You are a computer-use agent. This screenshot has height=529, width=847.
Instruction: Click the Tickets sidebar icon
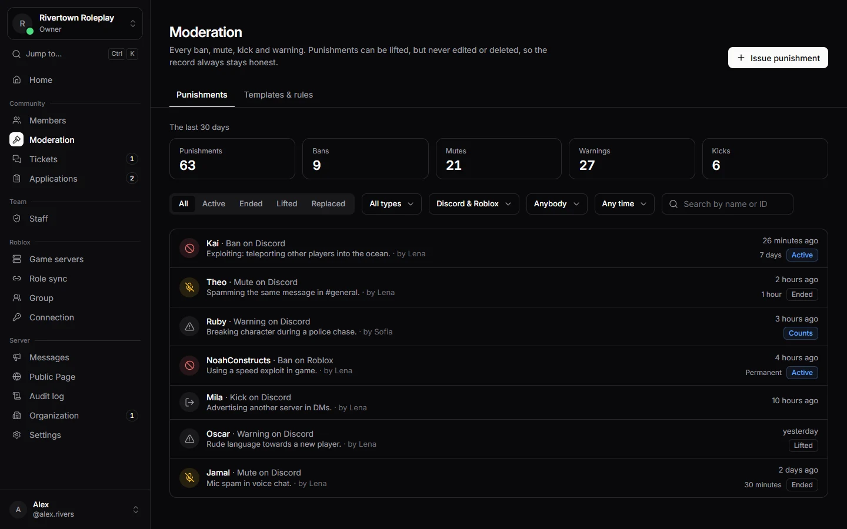point(16,159)
